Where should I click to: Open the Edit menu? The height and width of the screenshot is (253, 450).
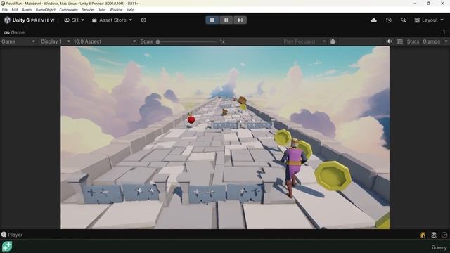15,10
